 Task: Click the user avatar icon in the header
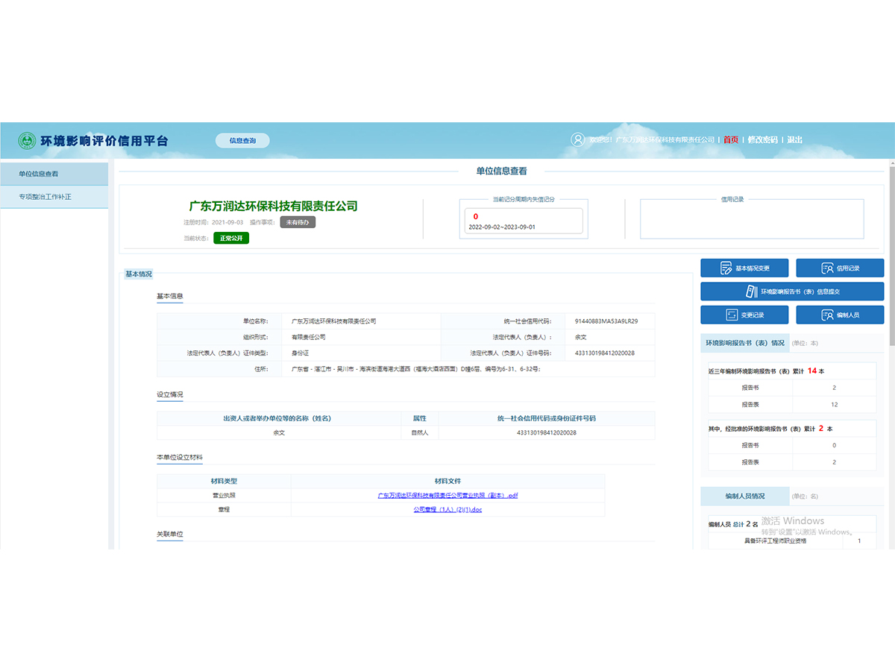[577, 139]
